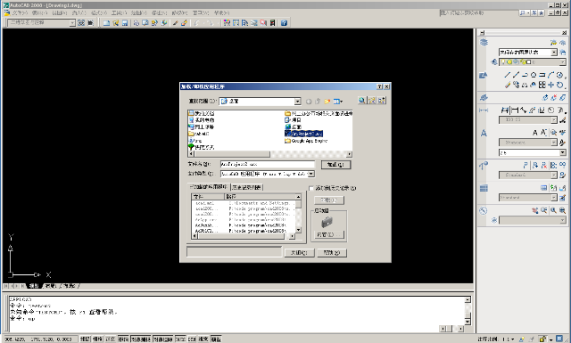571x343 pixels.
Task: Click the Linear dimension tool icon
Action: coord(505,110)
